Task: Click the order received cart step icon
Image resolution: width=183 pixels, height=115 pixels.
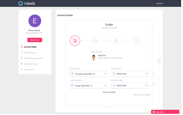Action: [75, 41]
